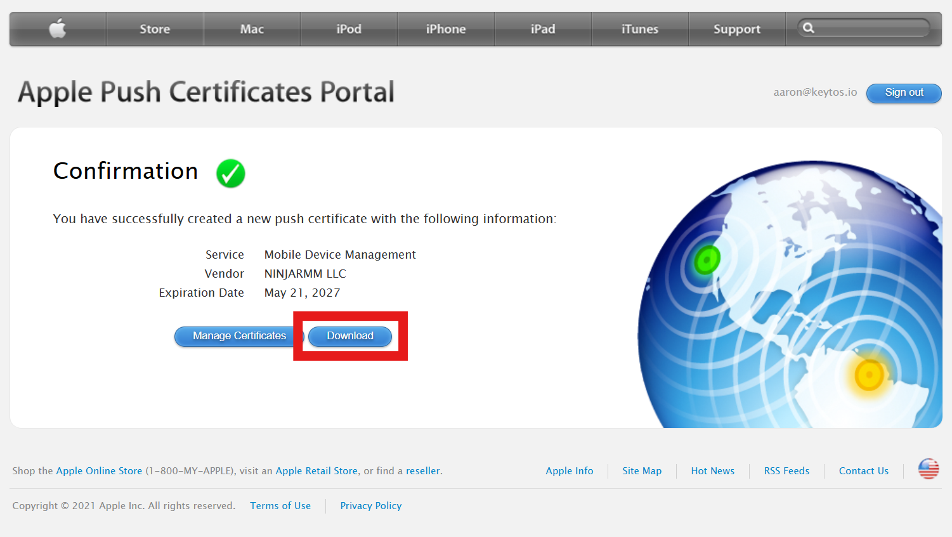
Task: Click the Apple logo in navigation bar
Action: [58, 29]
